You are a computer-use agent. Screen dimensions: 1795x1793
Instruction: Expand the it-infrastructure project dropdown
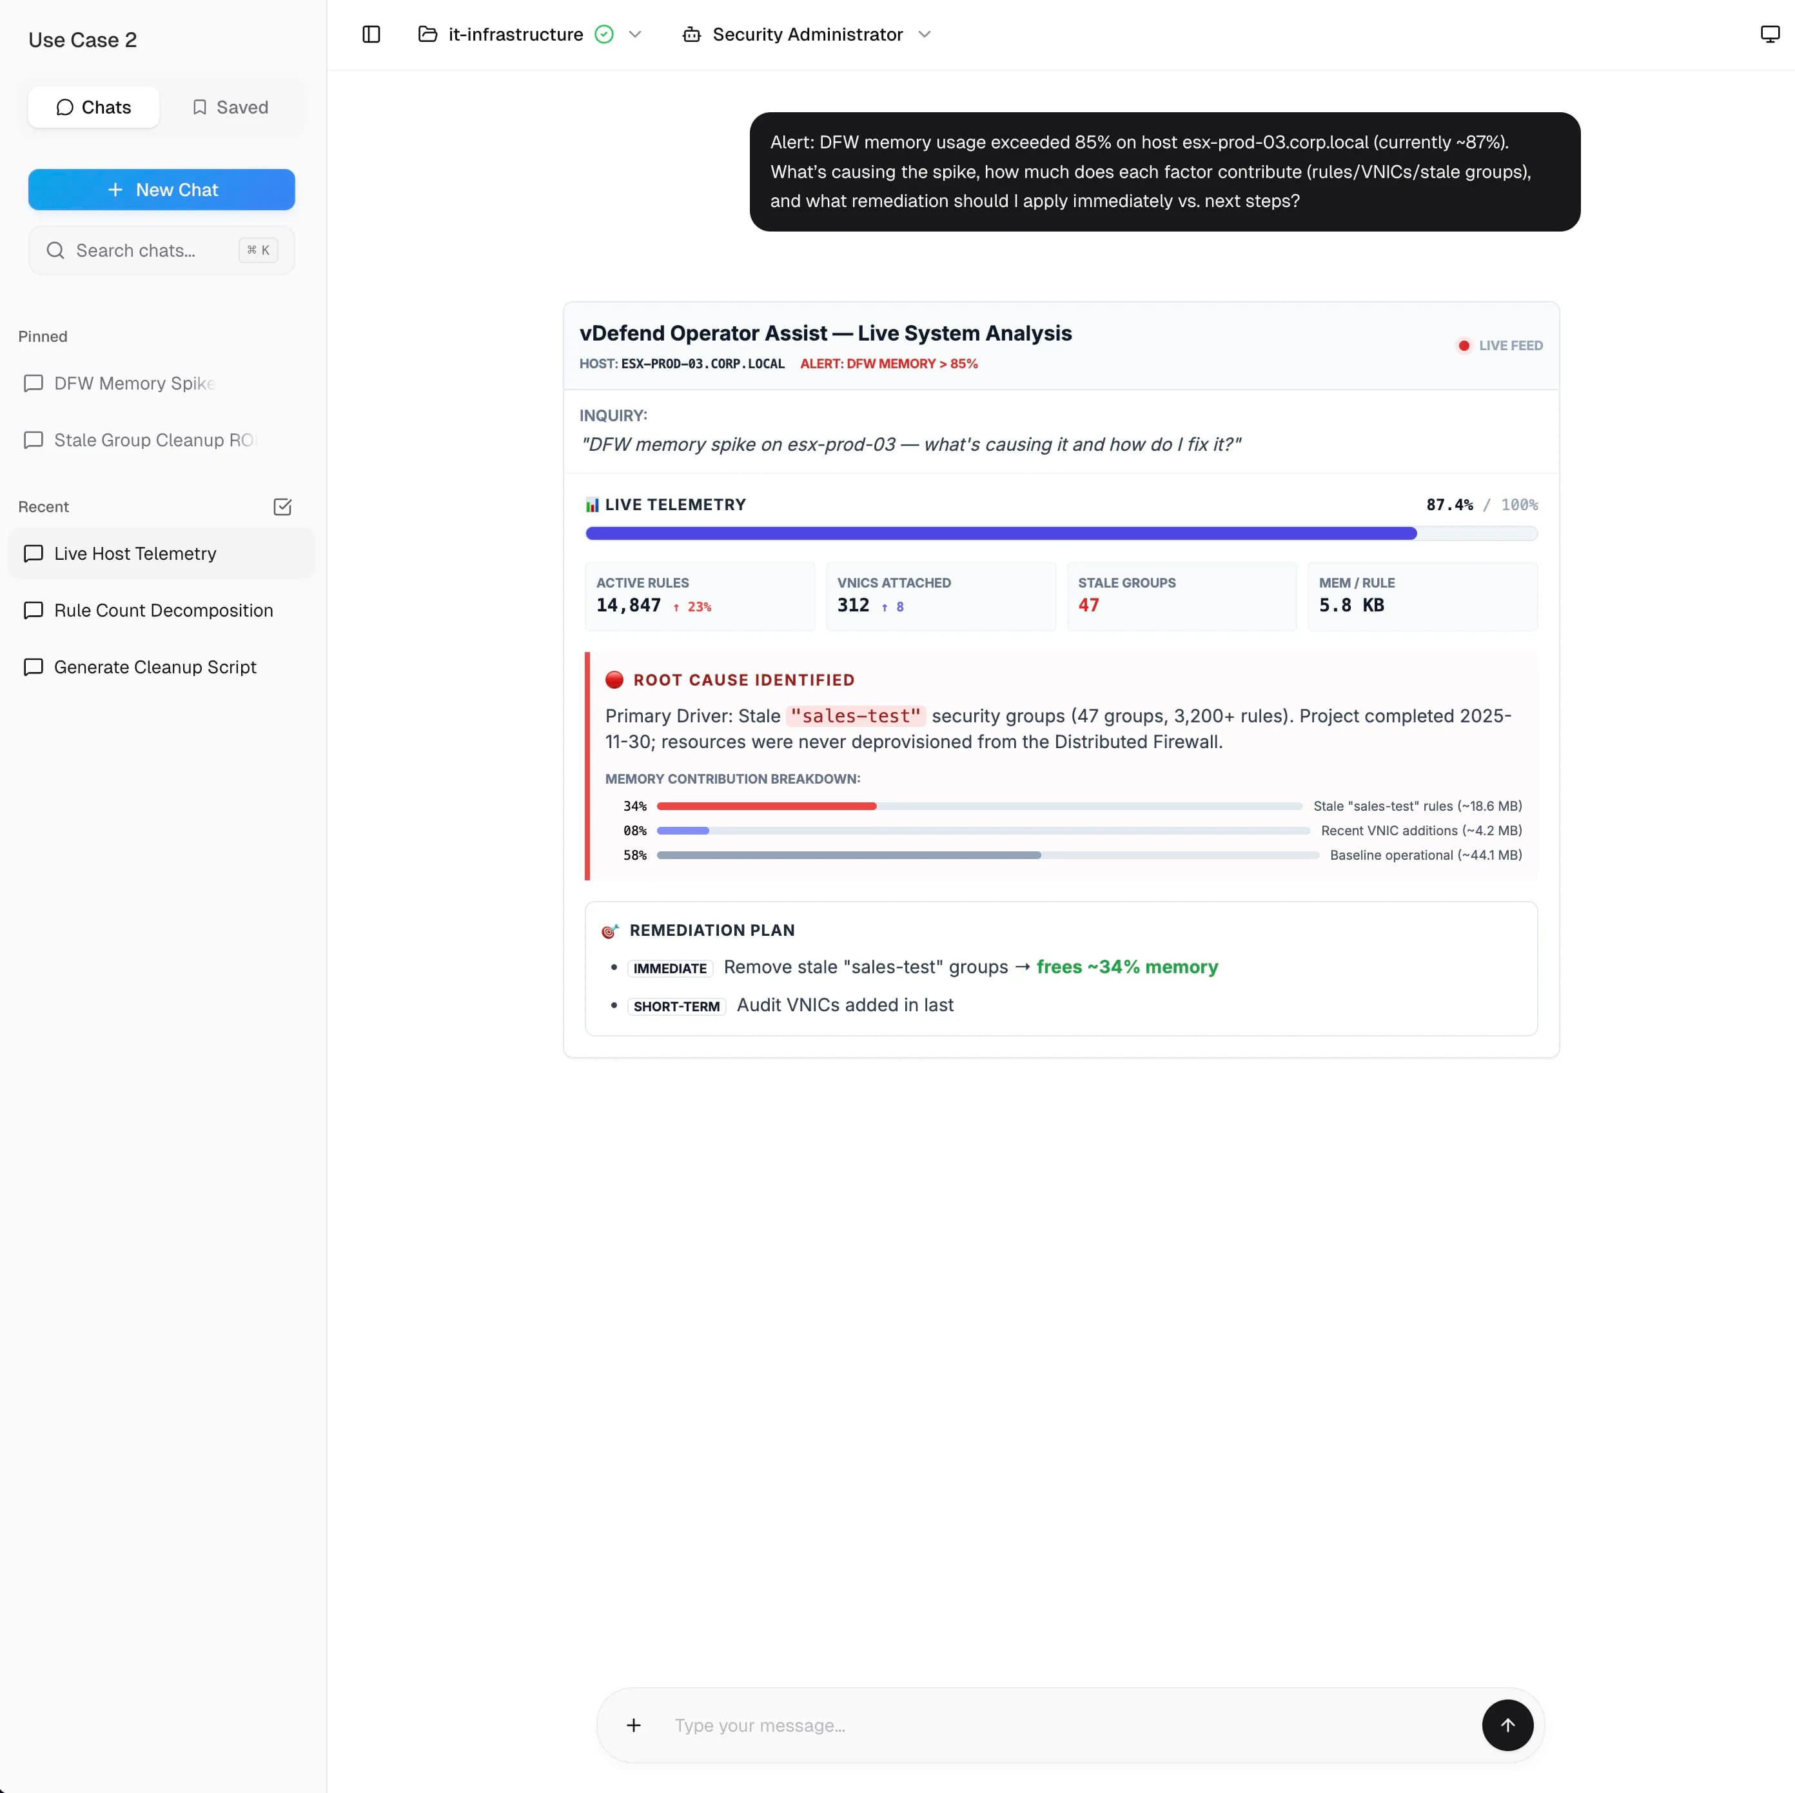click(636, 34)
